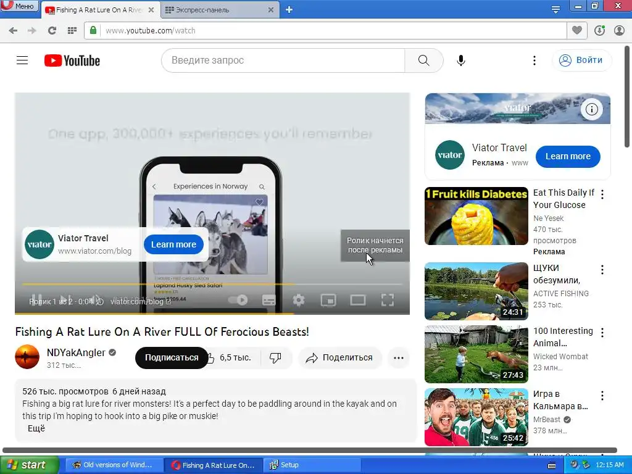This screenshot has width=632, height=474.
Task: Start voice search with microphone icon
Action: pos(461,60)
